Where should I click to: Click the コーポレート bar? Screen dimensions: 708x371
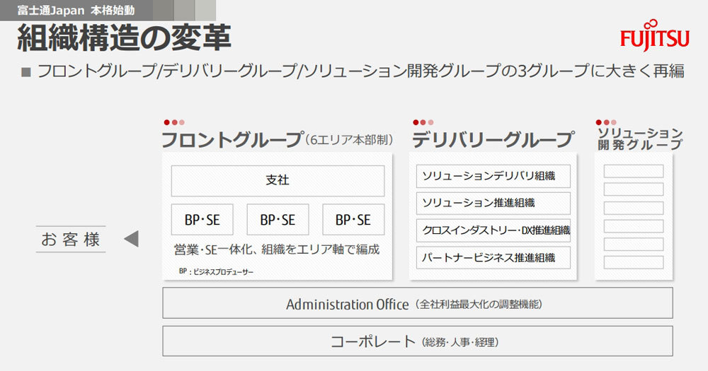(418, 341)
